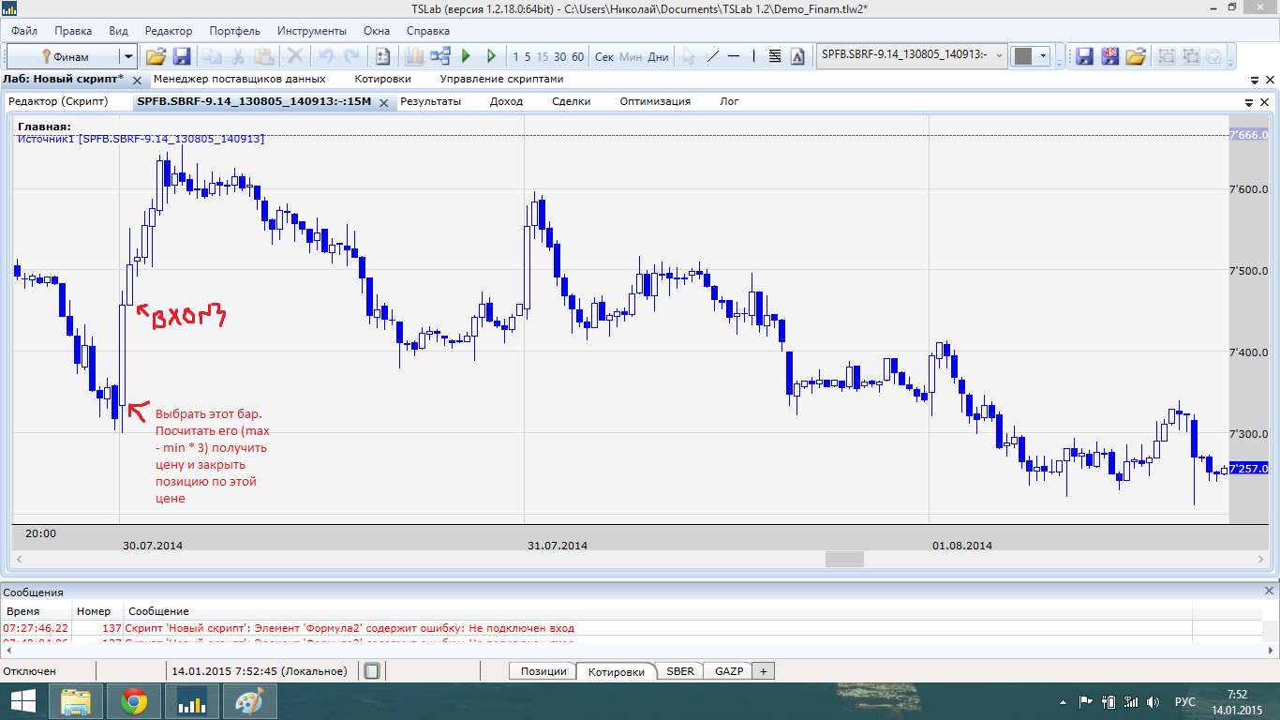Switch to Управление скриптами tab
Viewport: 1280px width, 720px height.
502,80
